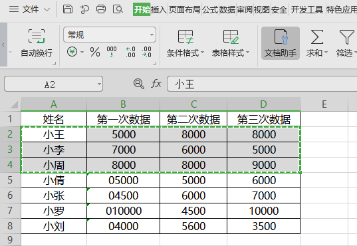
Task: Open 表格样式 table styles
Action: [x=231, y=43]
